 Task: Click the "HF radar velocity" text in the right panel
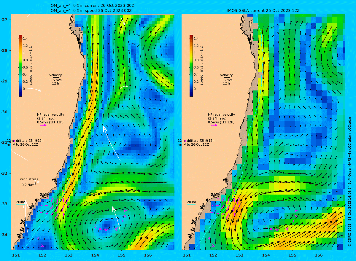(221, 114)
